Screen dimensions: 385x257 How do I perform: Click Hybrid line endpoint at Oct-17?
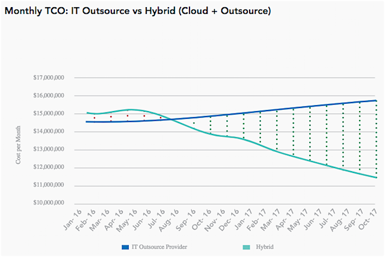377,178
